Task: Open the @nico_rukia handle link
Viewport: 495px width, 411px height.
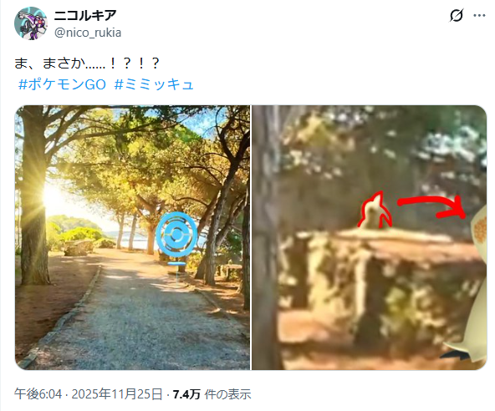Action: coord(88,33)
